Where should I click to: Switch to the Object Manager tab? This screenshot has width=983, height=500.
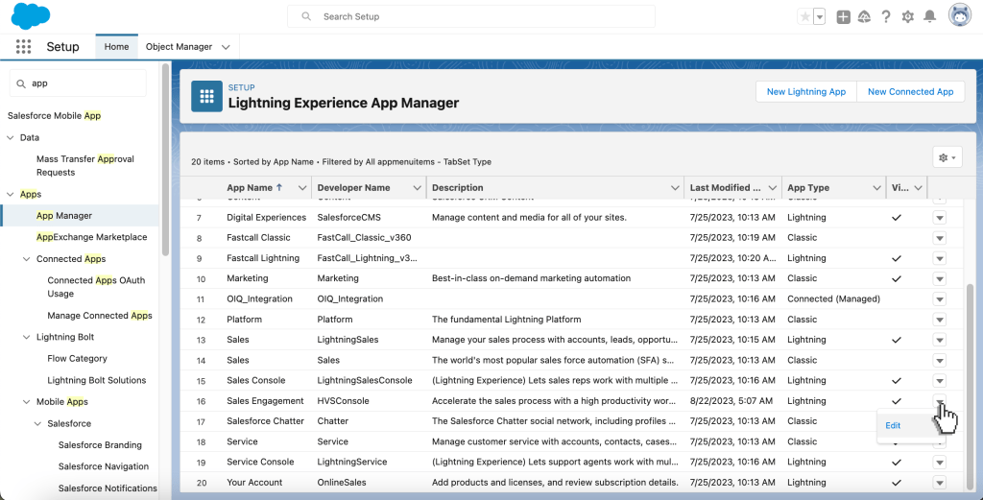[x=179, y=46]
